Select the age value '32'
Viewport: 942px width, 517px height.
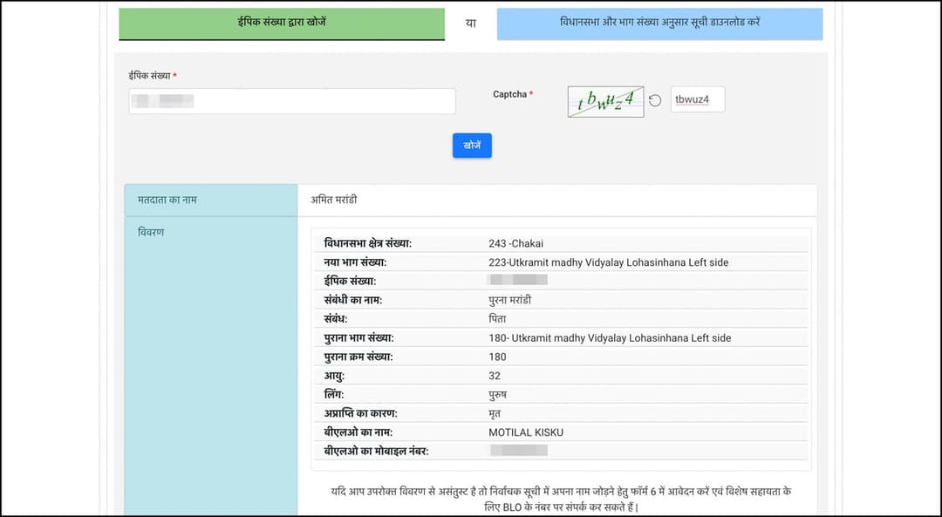tap(497, 376)
